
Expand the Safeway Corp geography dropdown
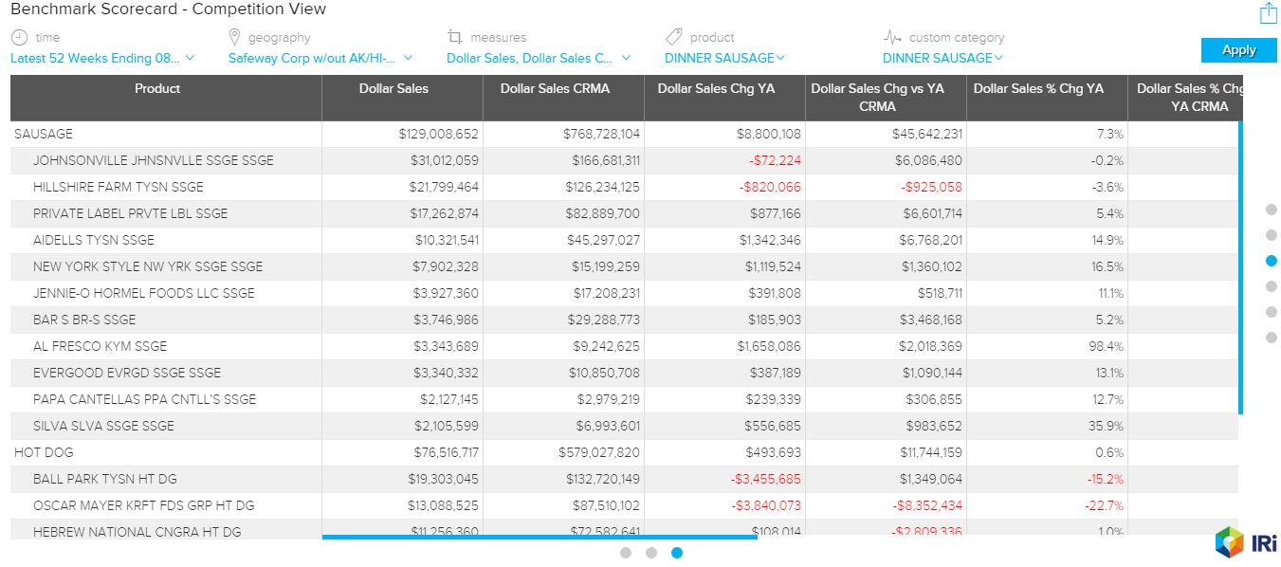(x=323, y=58)
